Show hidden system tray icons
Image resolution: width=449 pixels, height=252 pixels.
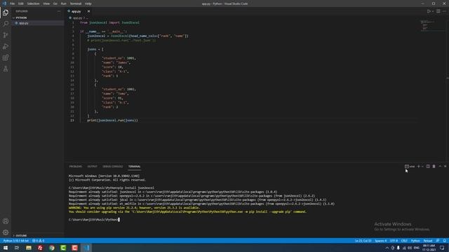(387, 248)
